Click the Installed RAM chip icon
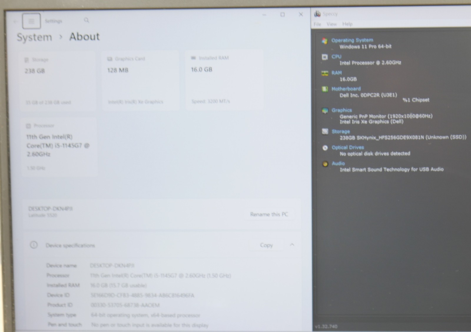 [x=193, y=58]
